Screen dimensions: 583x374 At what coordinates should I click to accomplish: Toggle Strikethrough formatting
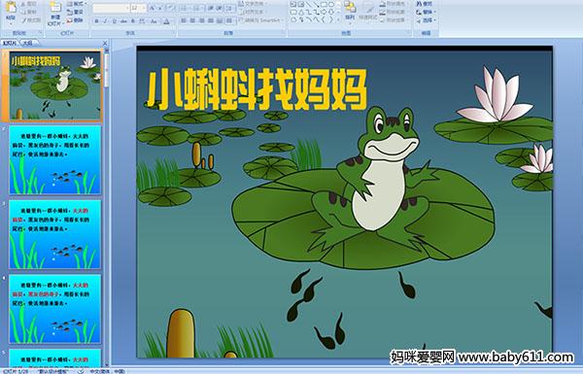(x=123, y=21)
